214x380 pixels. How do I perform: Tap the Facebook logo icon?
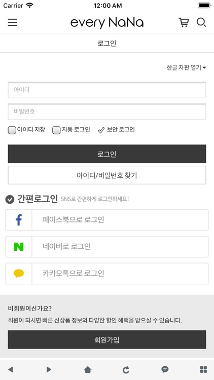coord(19,220)
